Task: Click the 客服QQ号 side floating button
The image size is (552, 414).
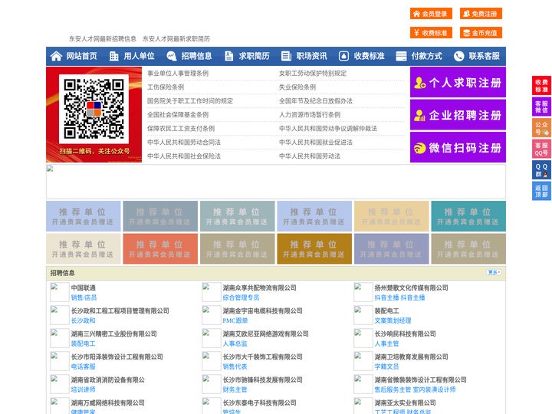Action: tap(541, 149)
